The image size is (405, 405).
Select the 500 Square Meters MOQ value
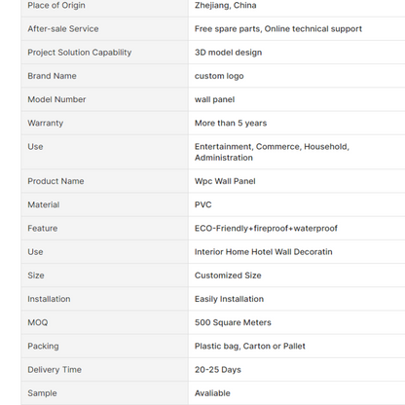(233, 322)
